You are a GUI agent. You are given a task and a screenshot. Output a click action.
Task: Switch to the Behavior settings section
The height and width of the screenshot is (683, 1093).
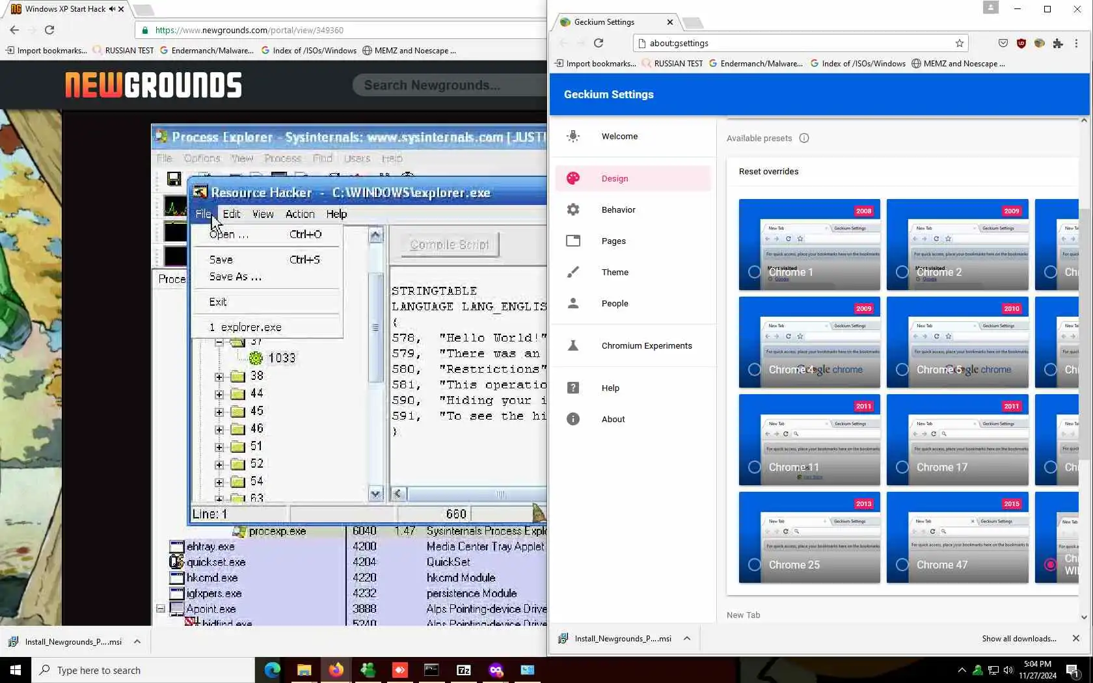(x=633, y=209)
